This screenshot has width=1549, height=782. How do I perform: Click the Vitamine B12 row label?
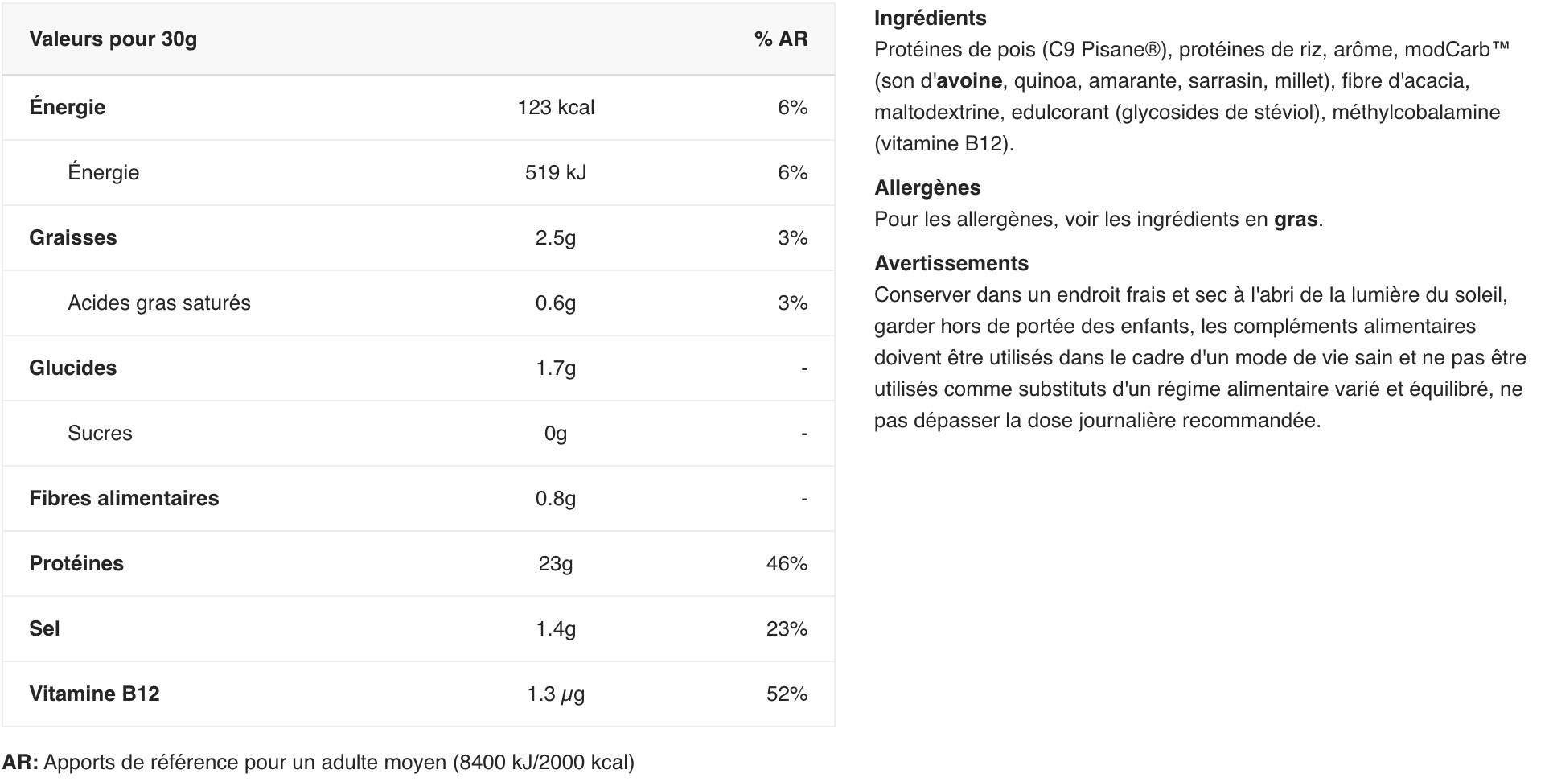[x=94, y=694]
